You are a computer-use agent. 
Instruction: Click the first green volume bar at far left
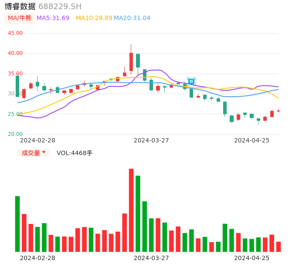tap(17, 223)
